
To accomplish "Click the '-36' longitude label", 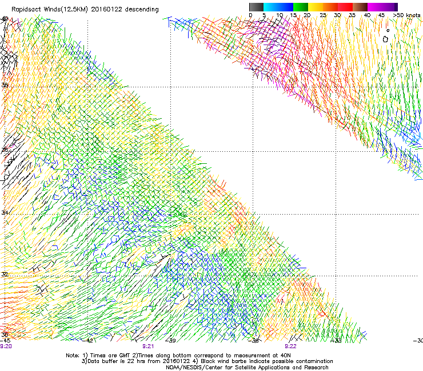I will [254, 341].
